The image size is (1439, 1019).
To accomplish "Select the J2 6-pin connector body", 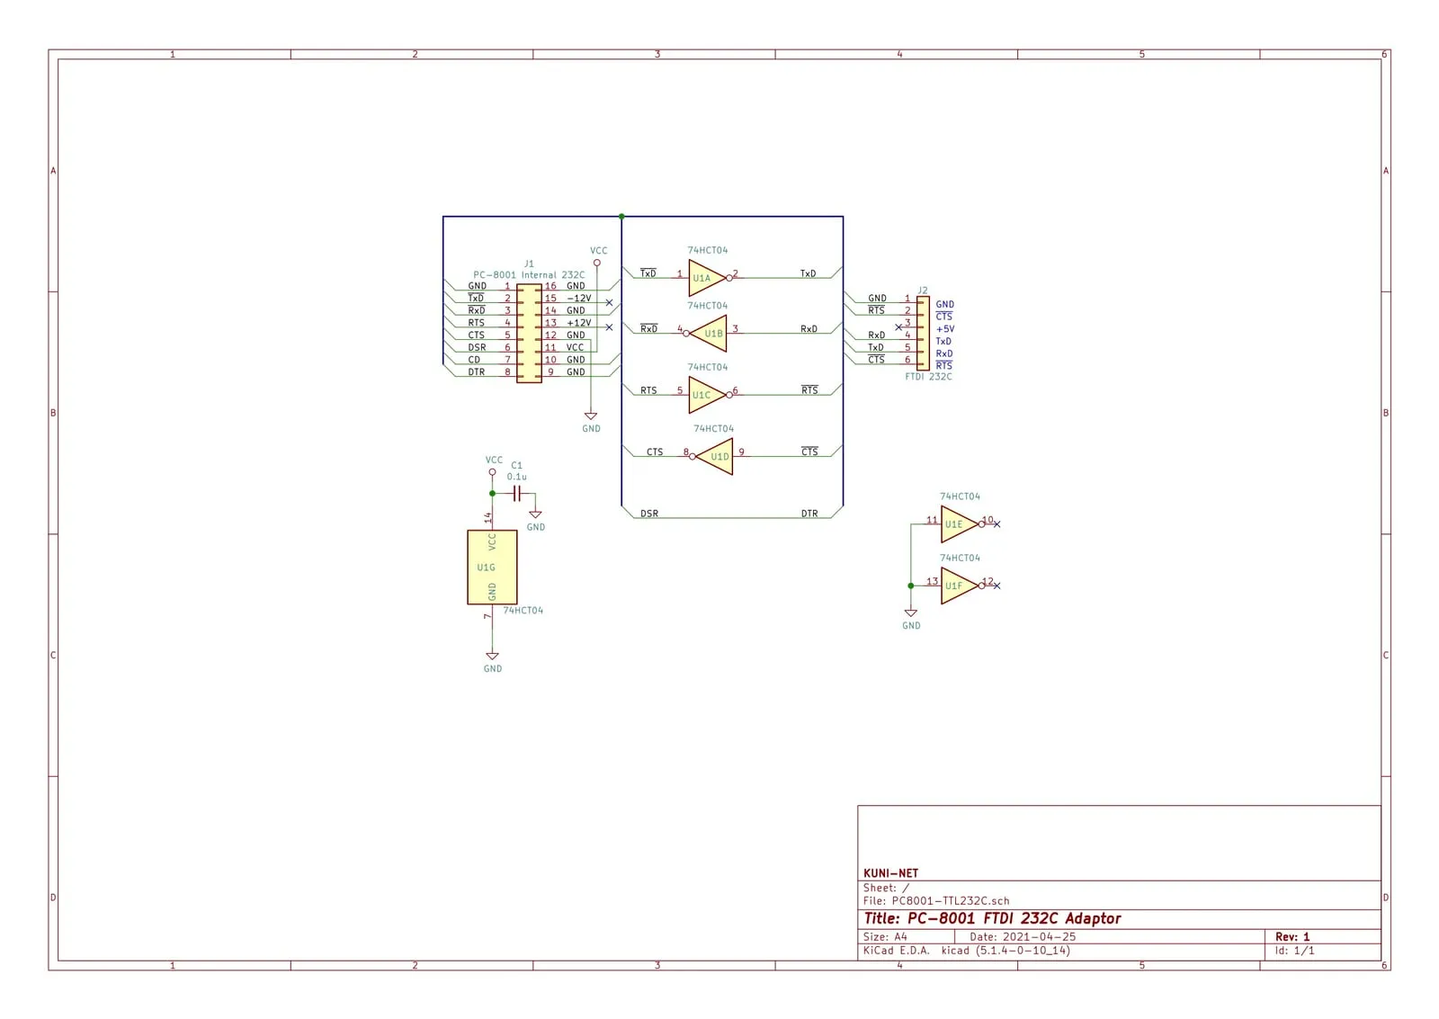I will (x=923, y=334).
